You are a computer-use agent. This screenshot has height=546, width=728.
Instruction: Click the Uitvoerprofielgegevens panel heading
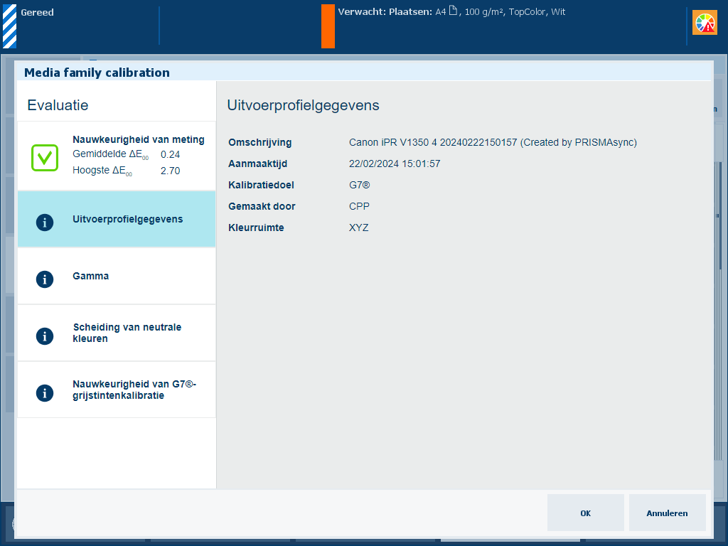tap(303, 105)
